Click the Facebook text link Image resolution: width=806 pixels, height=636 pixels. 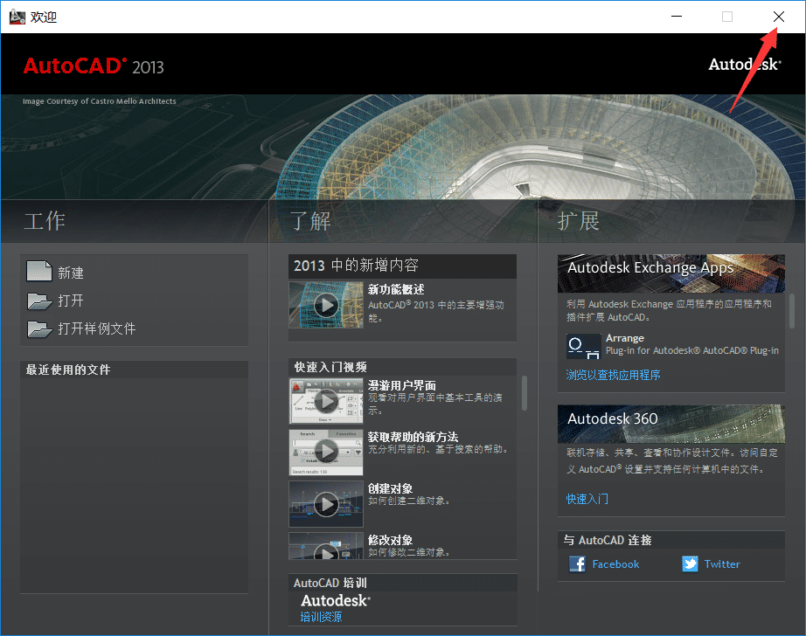point(615,564)
